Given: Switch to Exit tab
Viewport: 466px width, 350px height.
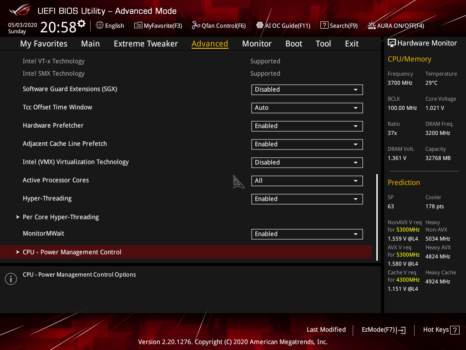Looking at the screenshot, I should coord(352,44).
